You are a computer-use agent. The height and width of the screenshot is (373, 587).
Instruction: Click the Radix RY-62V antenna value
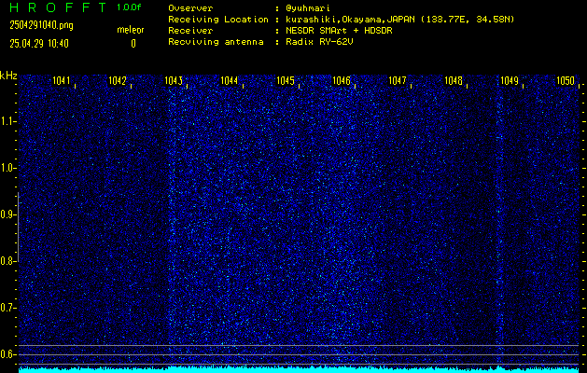319,42
